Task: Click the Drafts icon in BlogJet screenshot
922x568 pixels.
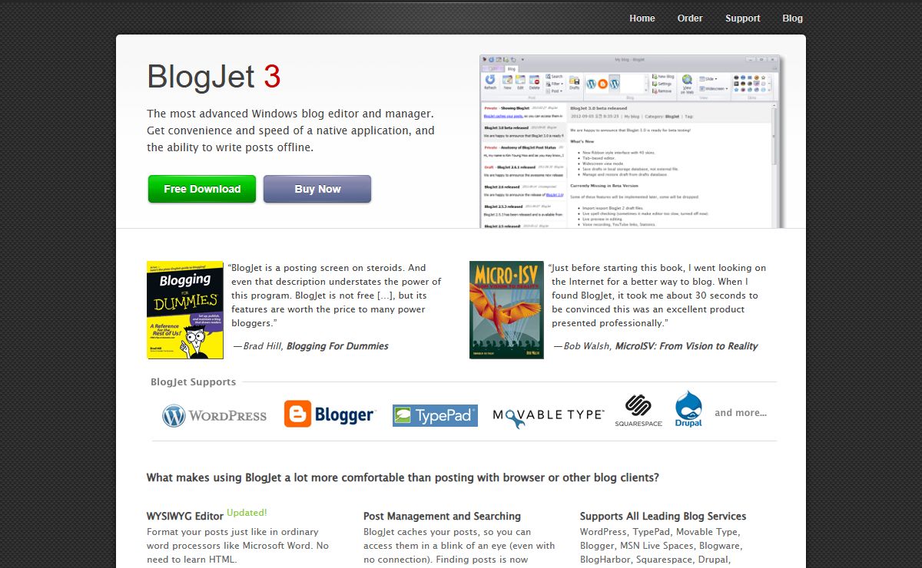Action: coord(574,82)
